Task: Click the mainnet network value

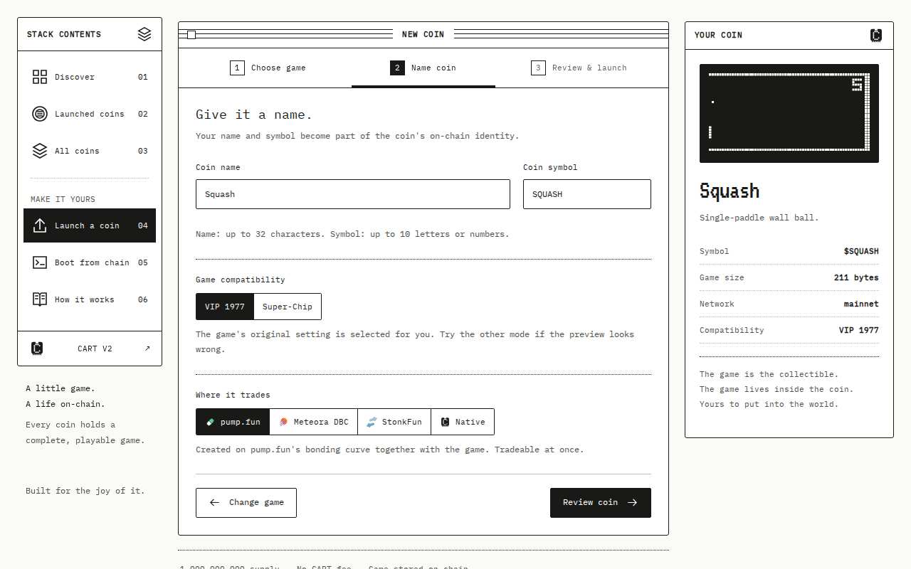Action: coord(861,304)
